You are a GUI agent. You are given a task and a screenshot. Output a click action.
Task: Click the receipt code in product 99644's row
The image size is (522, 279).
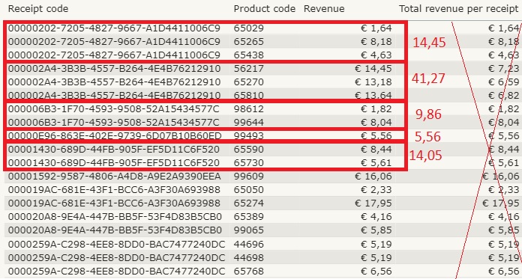tap(113, 122)
